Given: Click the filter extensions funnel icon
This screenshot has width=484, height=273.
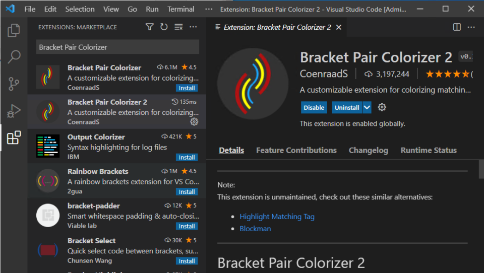Looking at the screenshot, I should pyautogui.click(x=149, y=27).
